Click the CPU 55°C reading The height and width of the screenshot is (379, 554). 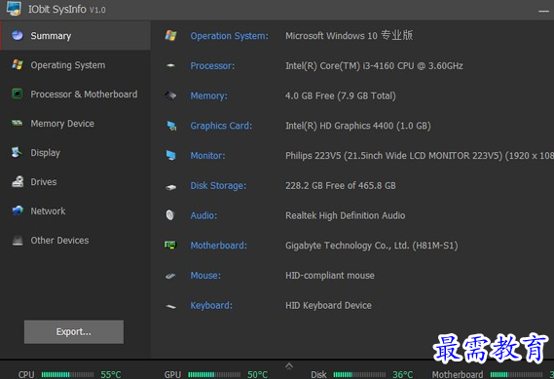click(x=111, y=374)
